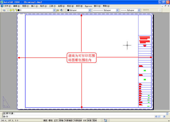Open the 修改 (Modify) menu
Image resolution: width=170 pixels, height=122 pixels.
pos(79,6)
